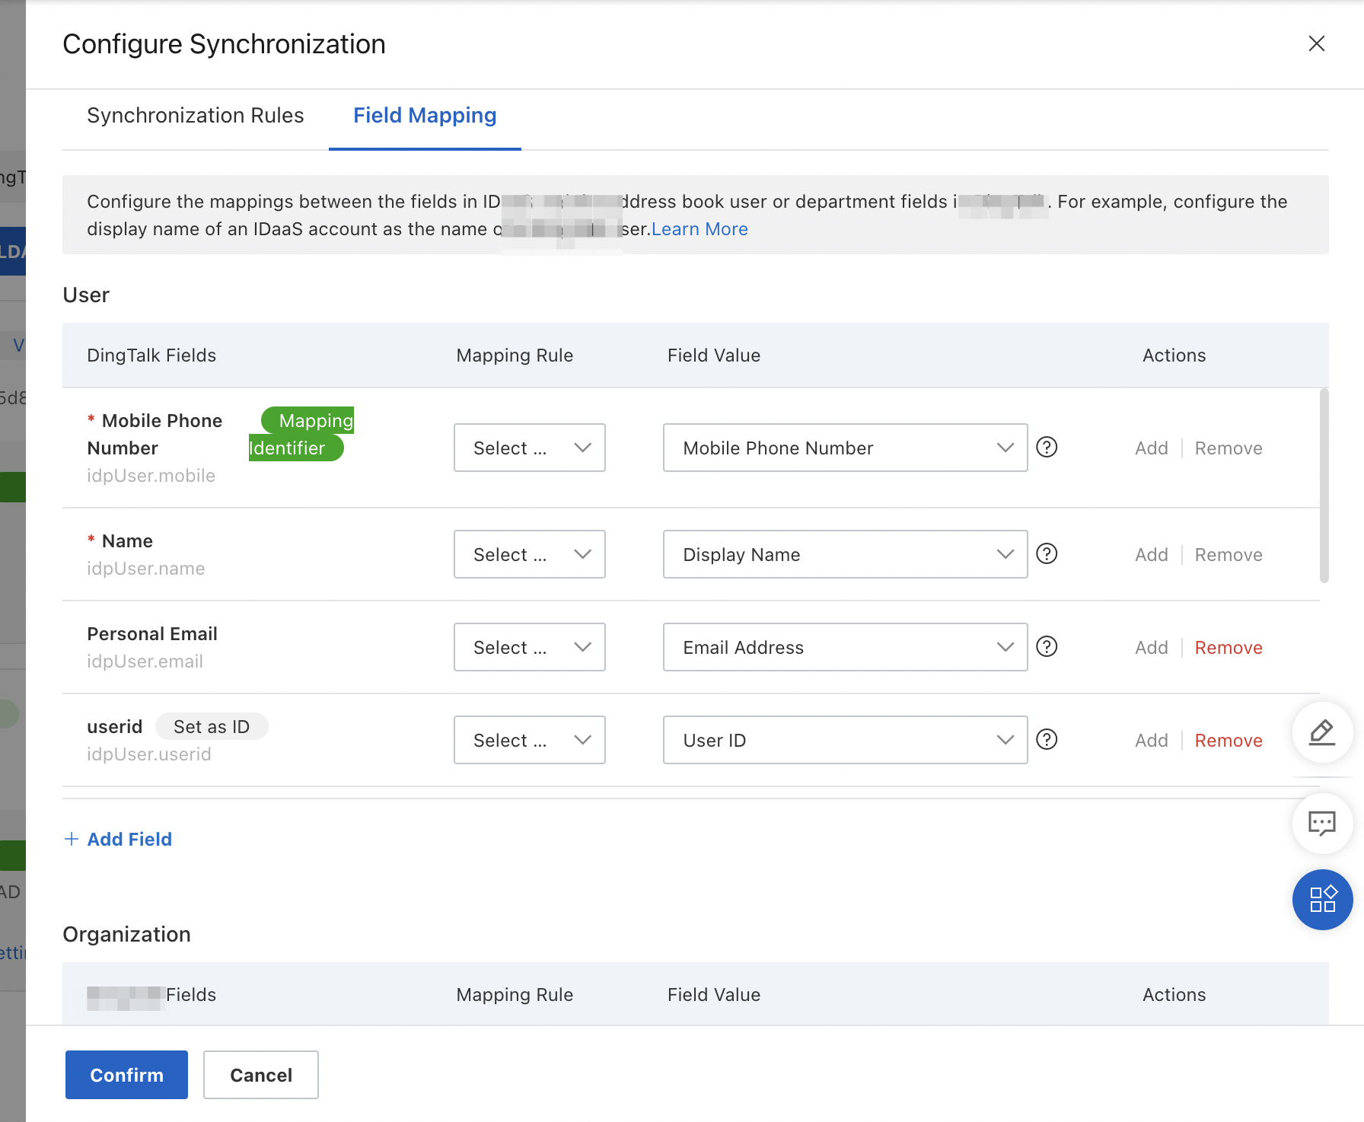
Task: Click help icon in the userid row
Action: 1047,739
